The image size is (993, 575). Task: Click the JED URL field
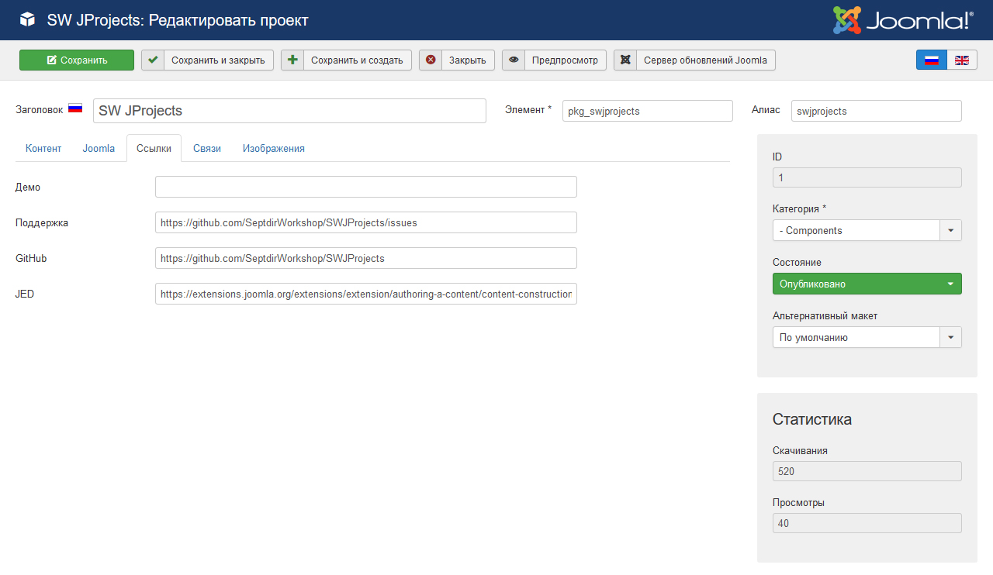pyautogui.click(x=366, y=294)
